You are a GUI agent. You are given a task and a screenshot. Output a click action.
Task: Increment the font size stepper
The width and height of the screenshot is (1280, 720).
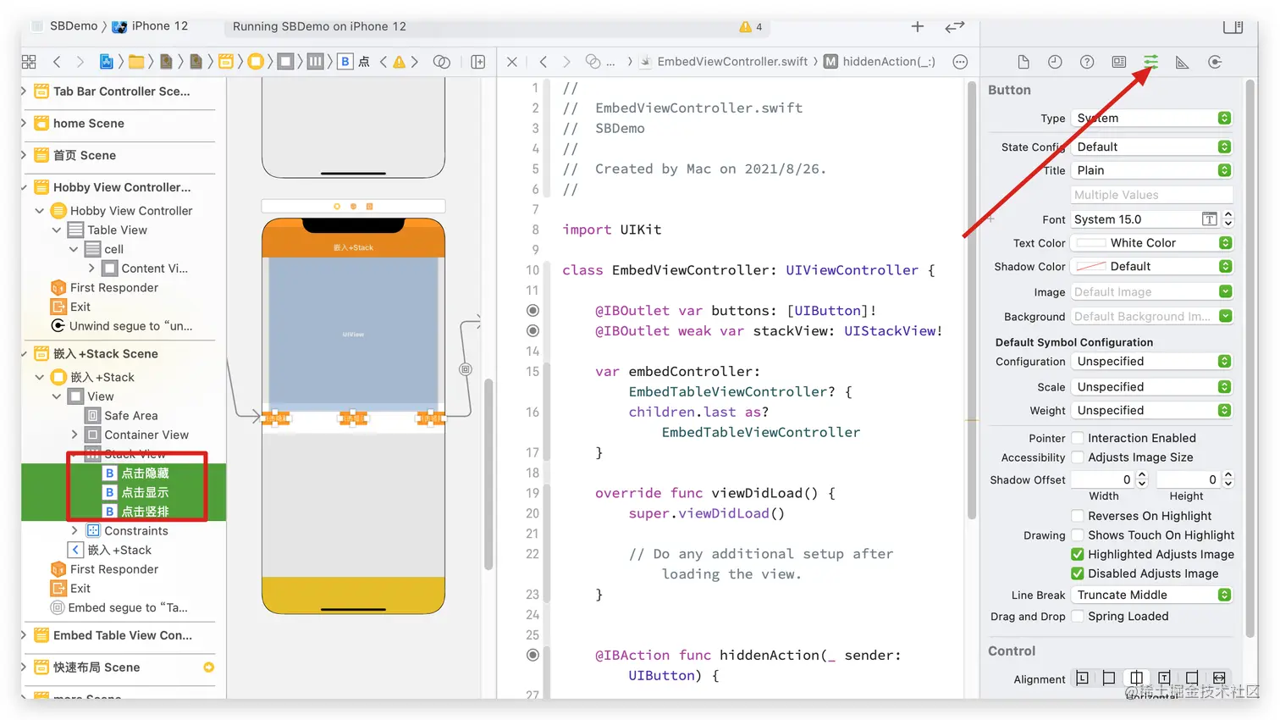1228,215
